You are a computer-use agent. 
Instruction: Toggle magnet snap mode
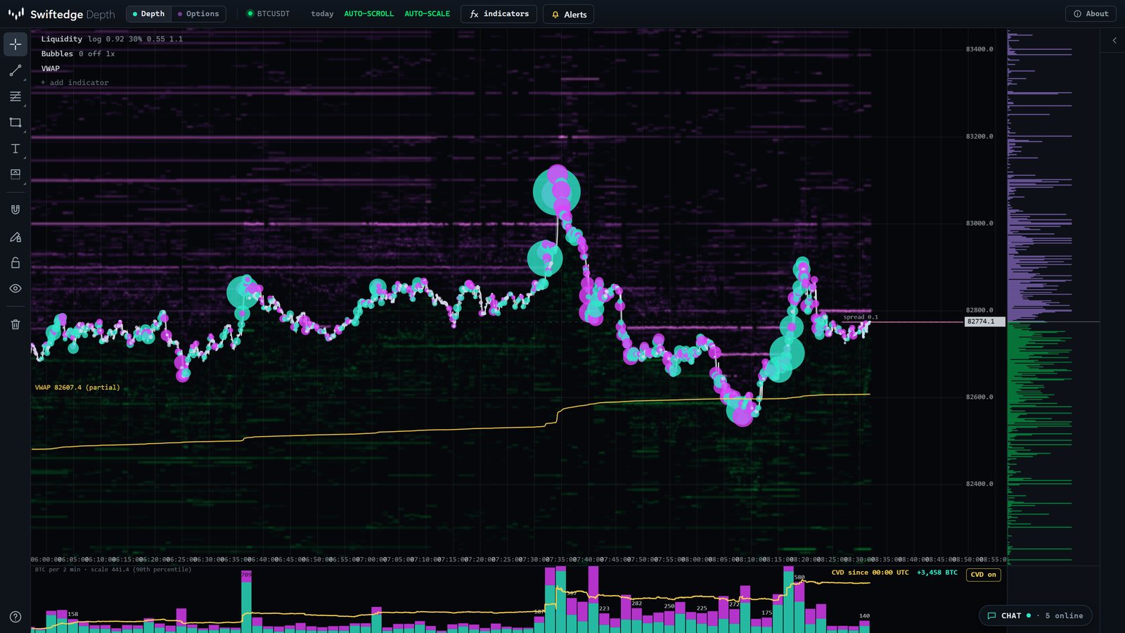click(x=15, y=210)
